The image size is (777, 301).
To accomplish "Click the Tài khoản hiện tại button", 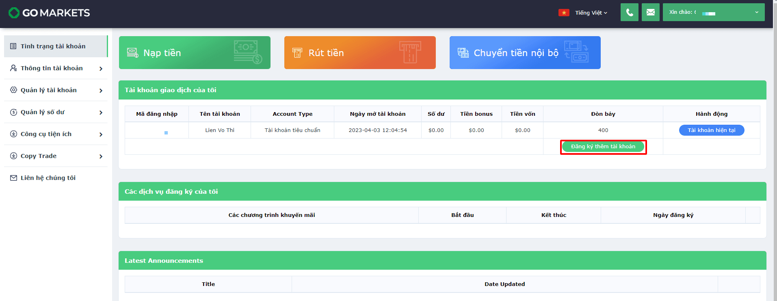I will click(x=712, y=130).
